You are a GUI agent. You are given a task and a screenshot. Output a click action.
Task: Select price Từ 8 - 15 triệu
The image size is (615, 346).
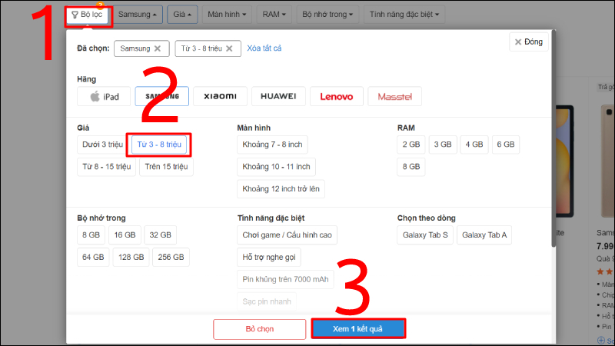106,167
